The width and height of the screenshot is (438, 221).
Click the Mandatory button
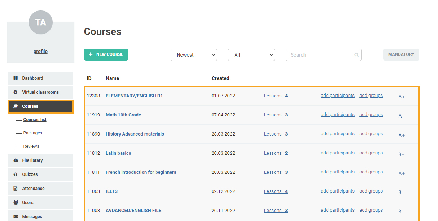401,54
